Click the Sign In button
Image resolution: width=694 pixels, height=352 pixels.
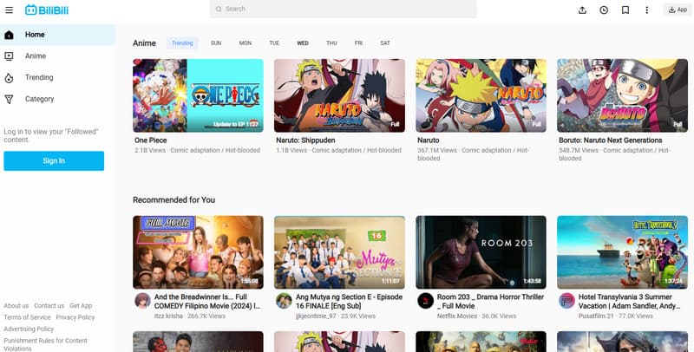tap(54, 161)
